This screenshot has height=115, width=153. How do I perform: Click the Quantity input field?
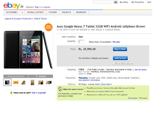click(81, 42)
